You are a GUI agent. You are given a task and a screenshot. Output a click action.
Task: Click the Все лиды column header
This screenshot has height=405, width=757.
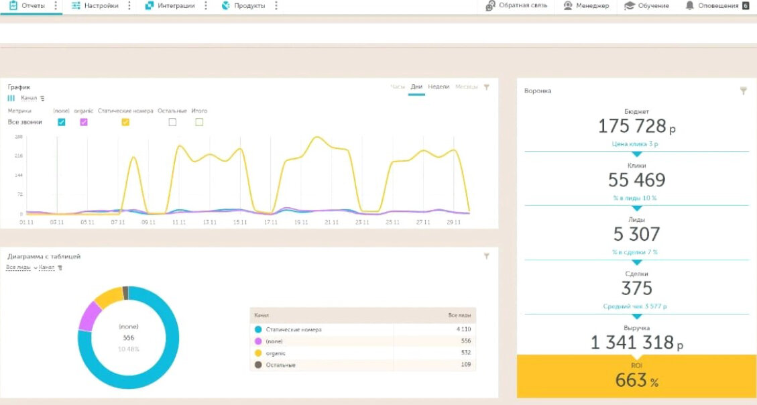tap(459, 315)
